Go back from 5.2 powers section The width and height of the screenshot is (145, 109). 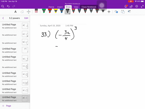(3, 18)
